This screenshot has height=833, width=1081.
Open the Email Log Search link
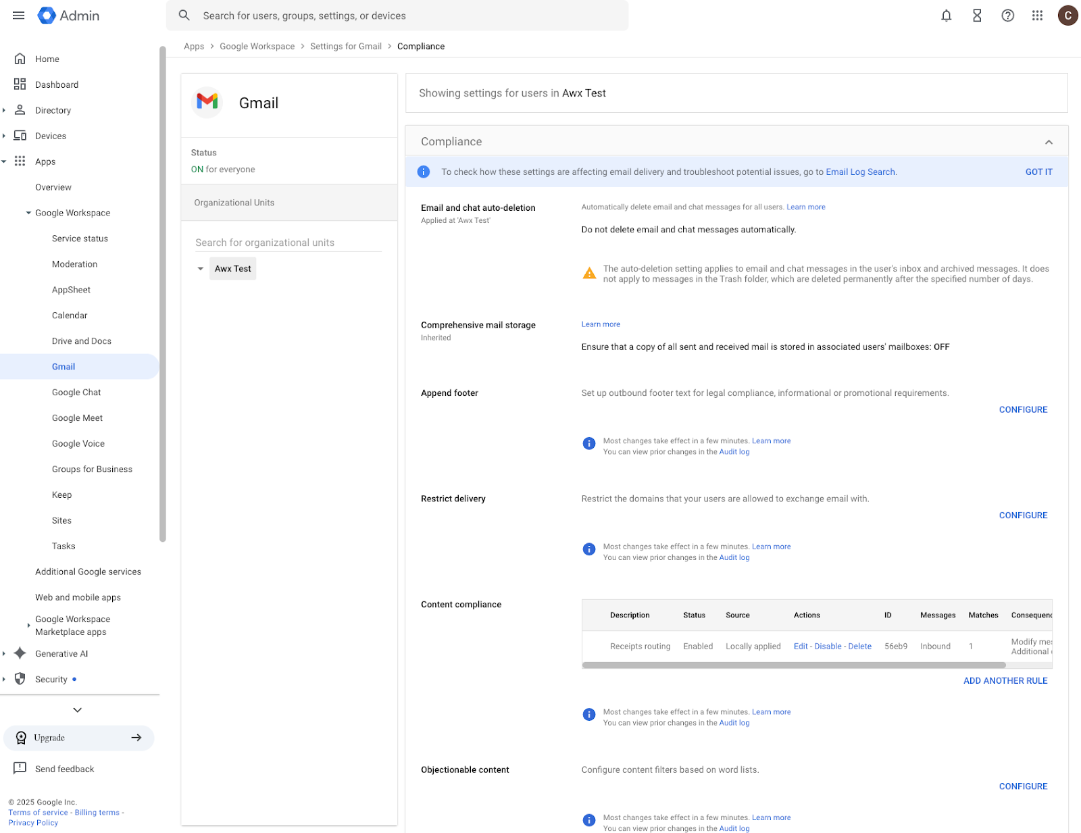[860, 172]
